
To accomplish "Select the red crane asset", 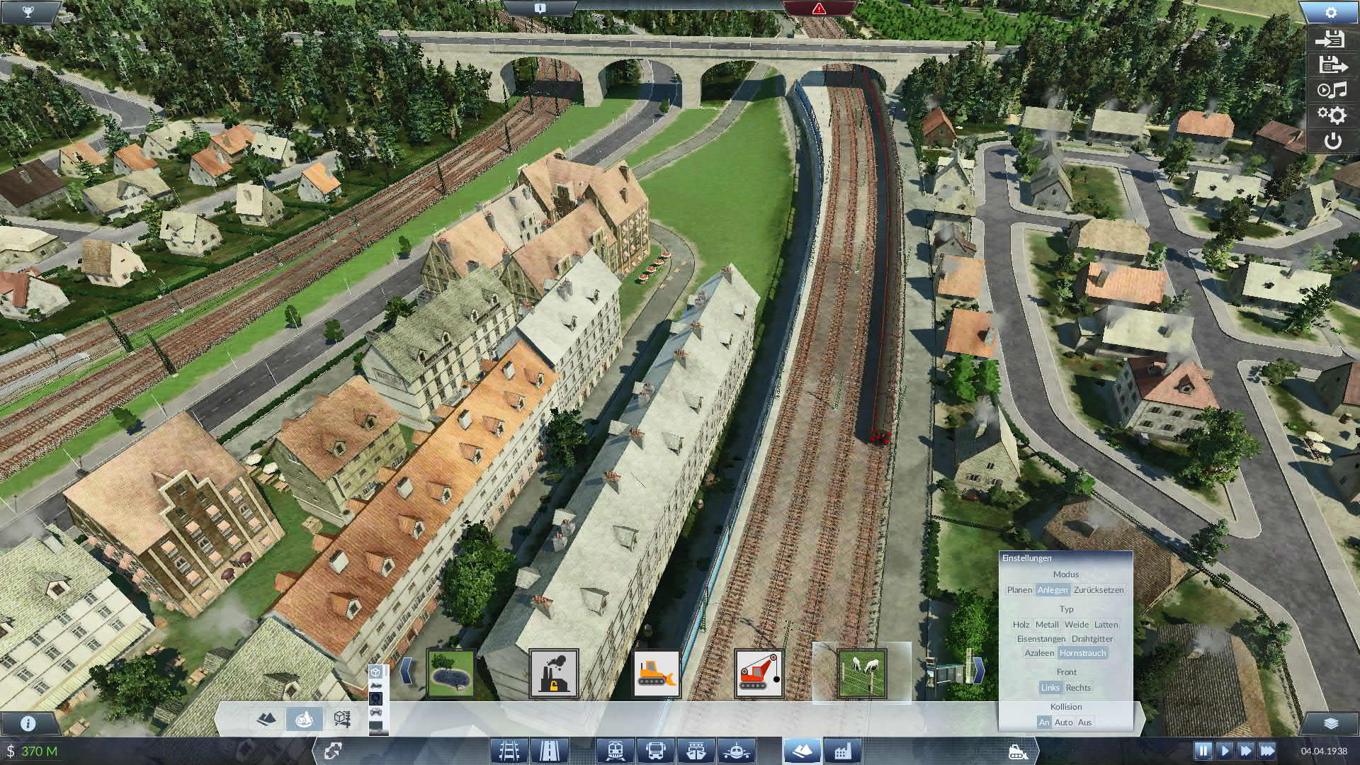I will click(x=759, y=673).
